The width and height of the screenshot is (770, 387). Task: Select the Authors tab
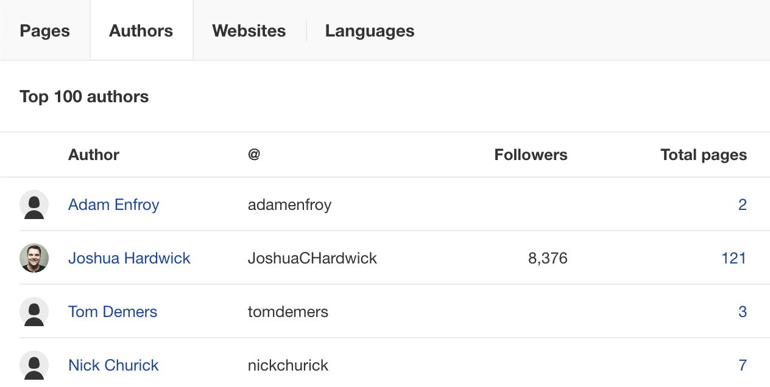141,30
